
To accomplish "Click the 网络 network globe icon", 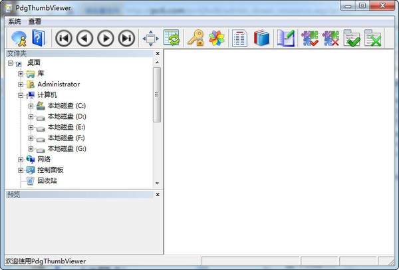I will [x=31, y=160].
